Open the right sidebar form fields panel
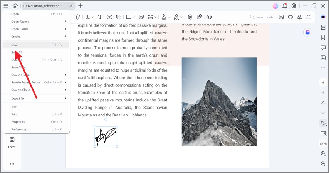This screenshot has width=329, height=173. pyautogui.click(x=323, y=58)
